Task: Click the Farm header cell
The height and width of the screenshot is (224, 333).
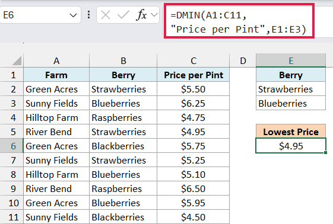Action: click(56, 75)
